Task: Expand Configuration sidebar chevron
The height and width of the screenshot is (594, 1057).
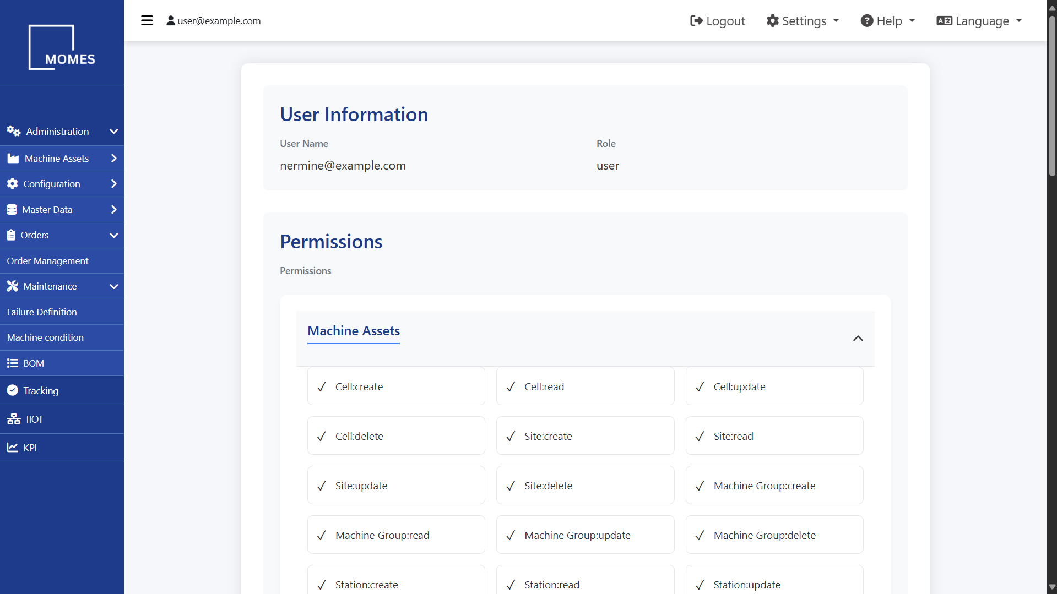Action: click(x=113, y=184)
